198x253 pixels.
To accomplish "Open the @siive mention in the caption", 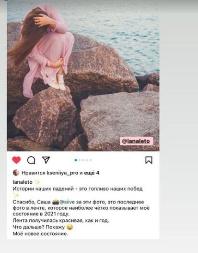I will click(67, 202).
